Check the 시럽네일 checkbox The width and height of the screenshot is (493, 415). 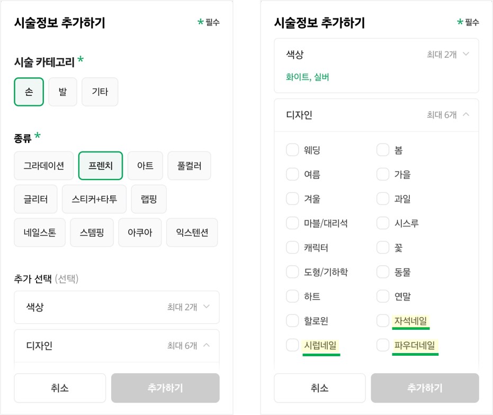click(292, 345)
